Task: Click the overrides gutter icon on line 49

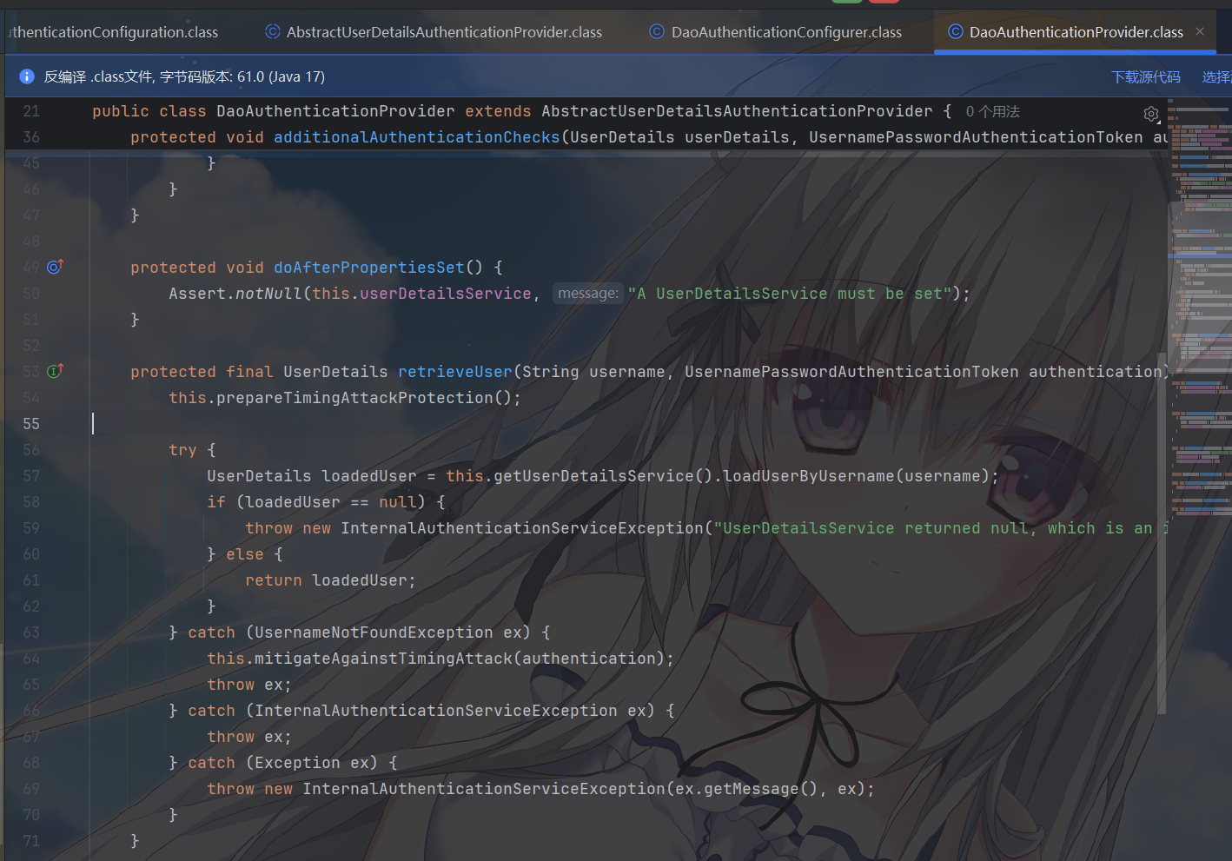Action: click(x=55, y=267)
